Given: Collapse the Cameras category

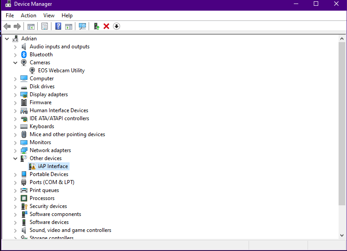Looking at the screenshot, I should pyautogui.click(x=15, y=63).
